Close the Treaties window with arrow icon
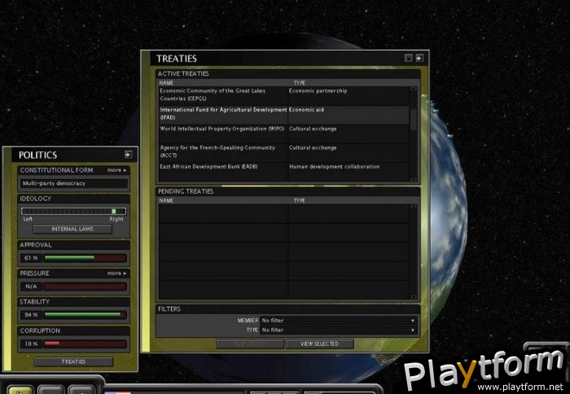Image resolution: width=570 pixels, height=394 pixels. (x=419, y=58)
